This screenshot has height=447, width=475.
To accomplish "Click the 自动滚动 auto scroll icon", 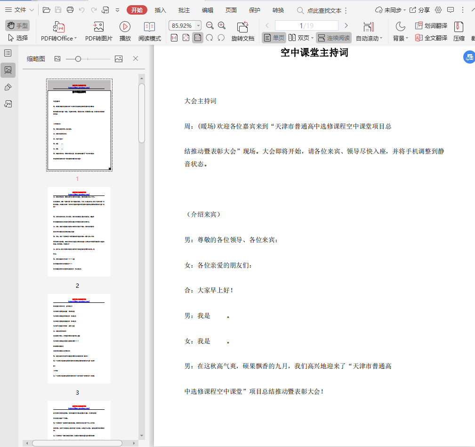I will 369,27.
